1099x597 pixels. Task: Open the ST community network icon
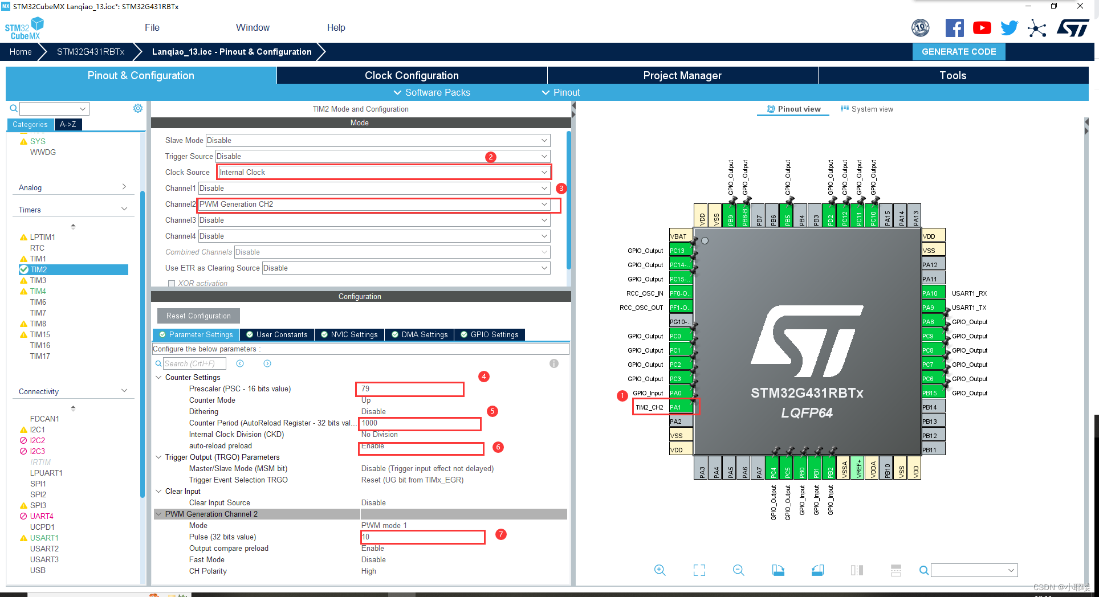(1037, 28)
